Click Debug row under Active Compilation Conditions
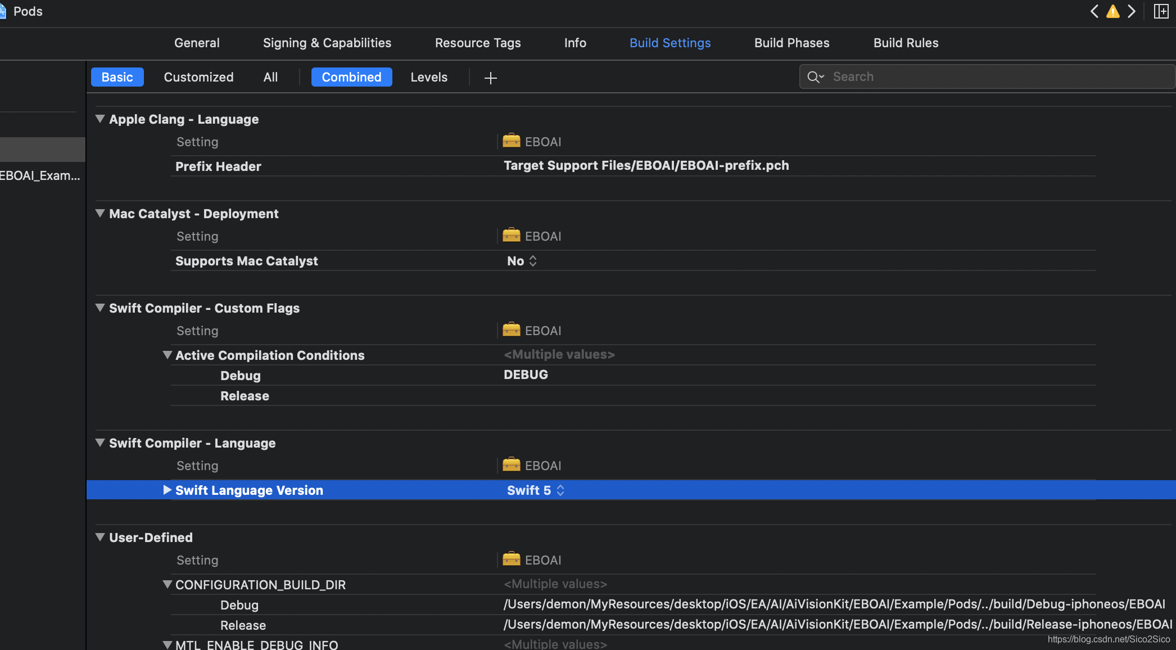 click(240, 376)
